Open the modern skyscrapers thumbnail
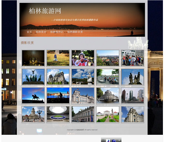 pos(133,96)
